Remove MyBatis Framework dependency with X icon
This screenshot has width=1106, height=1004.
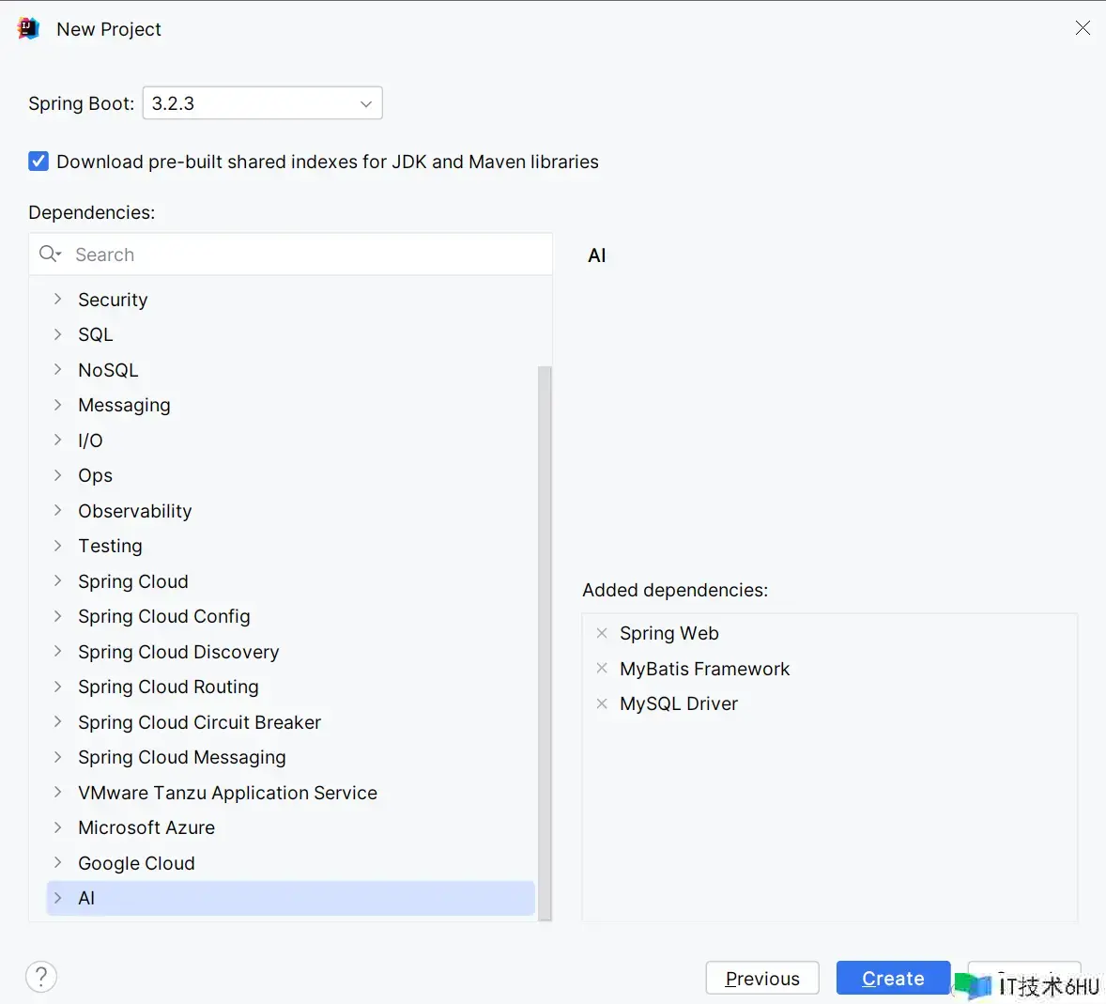tap(602, 669)
